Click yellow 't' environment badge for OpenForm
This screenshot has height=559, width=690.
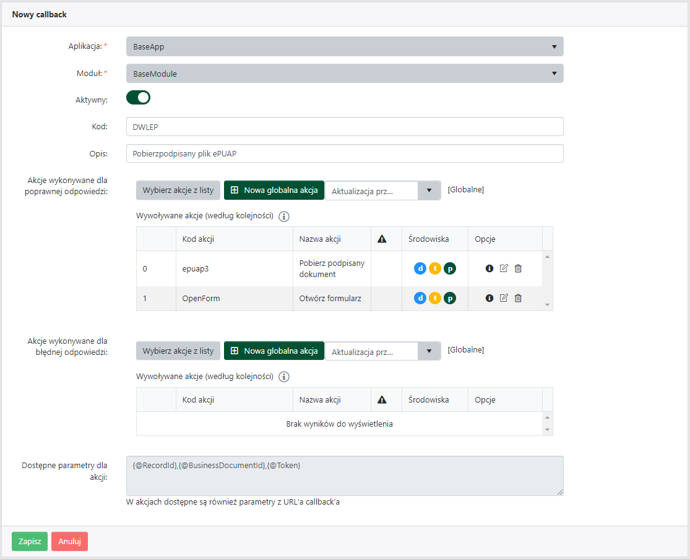(435, 298)
